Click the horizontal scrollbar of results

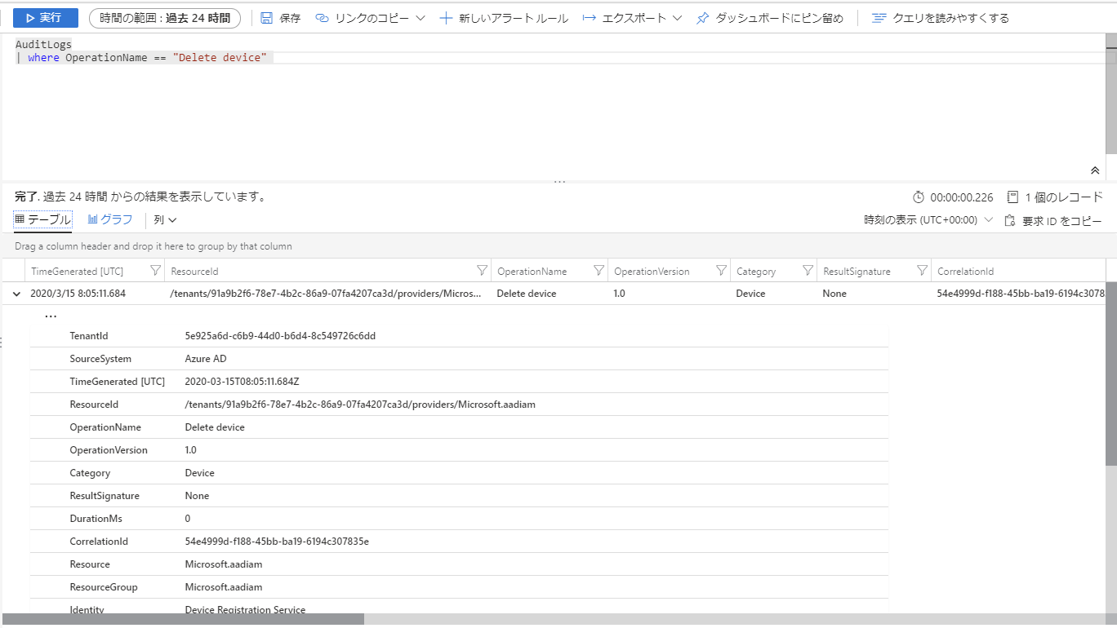tap(183, 619)
